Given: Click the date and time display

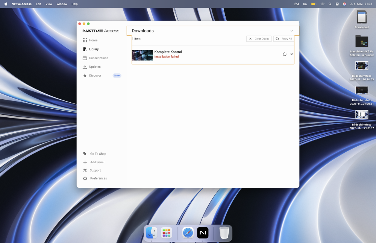Looking at the screenshot, I should click(x=361, y=4).
